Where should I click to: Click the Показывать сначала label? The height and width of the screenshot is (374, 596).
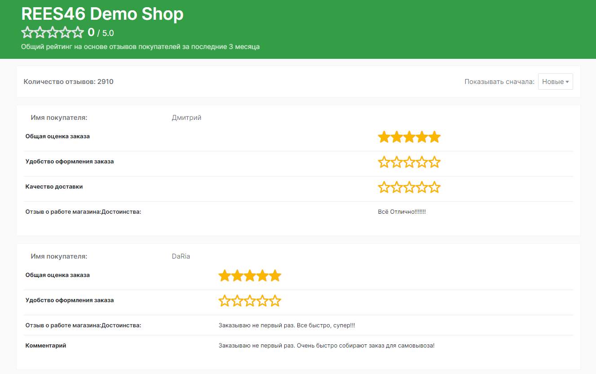499,82
